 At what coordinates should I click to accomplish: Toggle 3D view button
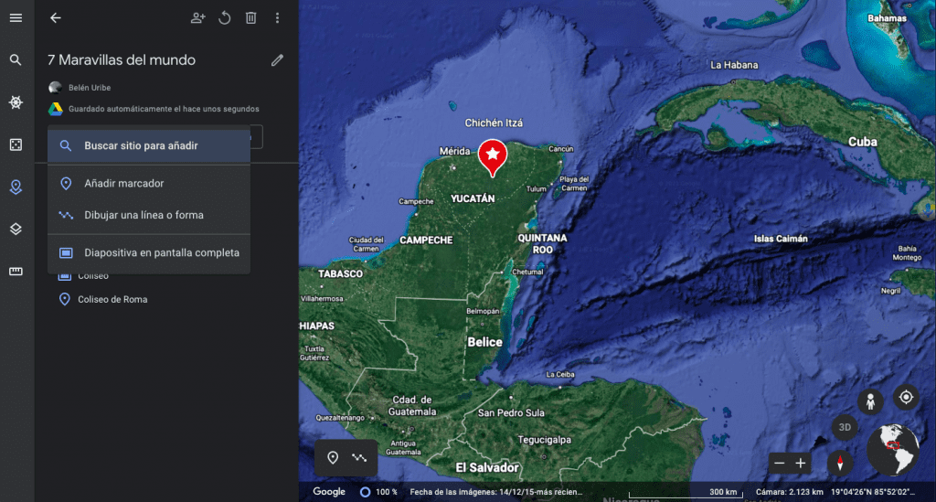[x=845, y=427]
